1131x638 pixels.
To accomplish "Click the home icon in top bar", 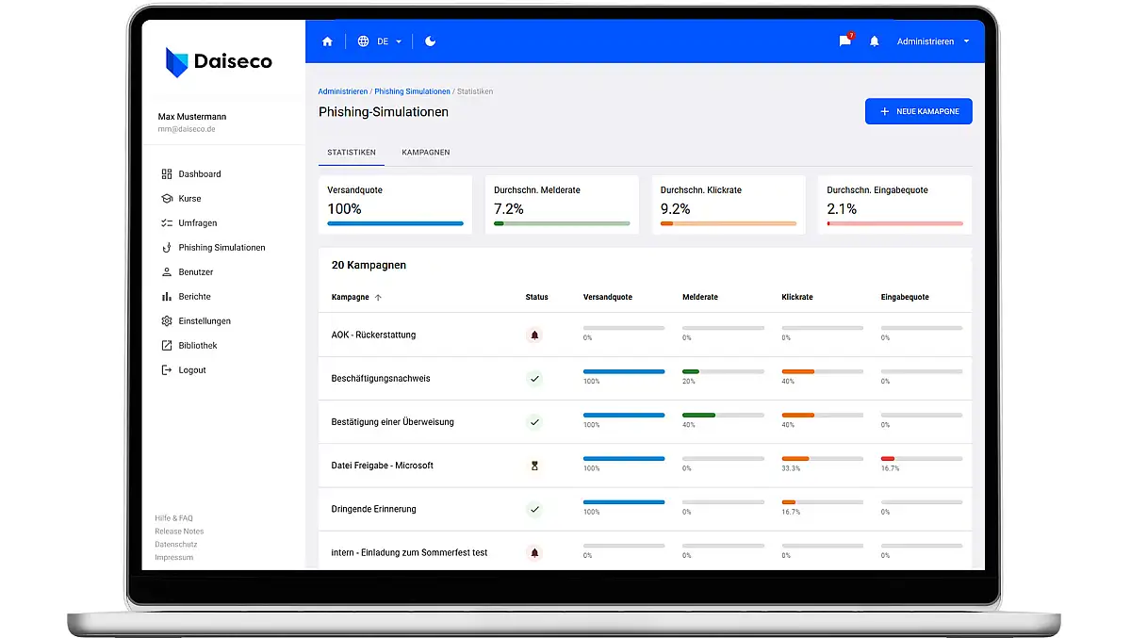I will (327, 41).
